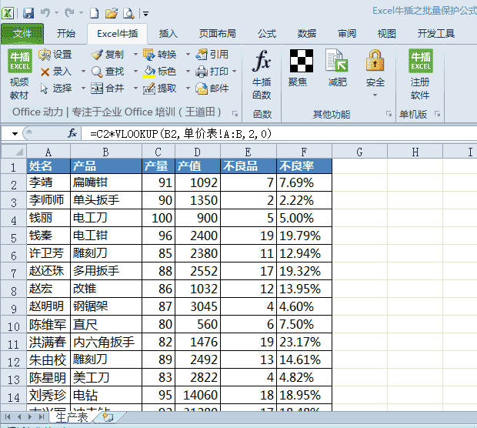Click the 不良率 header cell
Screen dimensions: 477x428
tap(304, 166)
